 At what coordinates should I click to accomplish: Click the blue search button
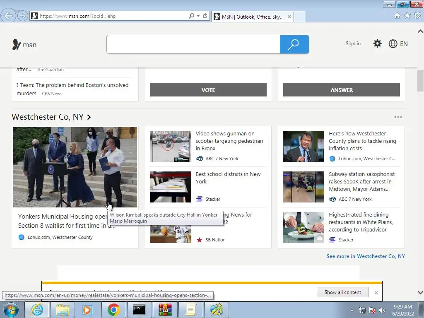pyautogui.click(x=294, y=44)
